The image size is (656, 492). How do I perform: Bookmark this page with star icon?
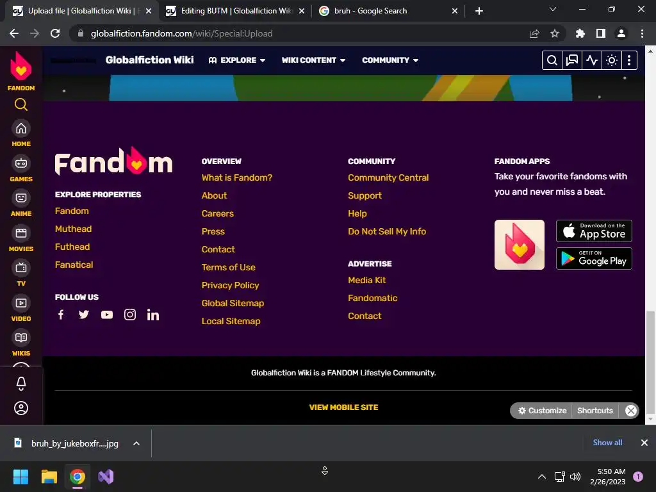point(555,33)
